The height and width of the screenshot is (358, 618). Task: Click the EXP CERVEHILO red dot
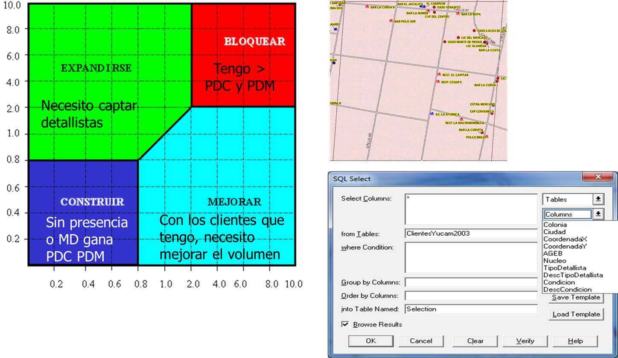[x=492, y=114]
